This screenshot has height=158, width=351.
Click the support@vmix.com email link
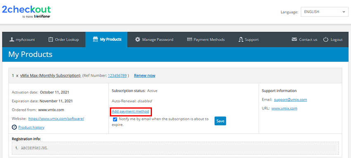[290, 100]
